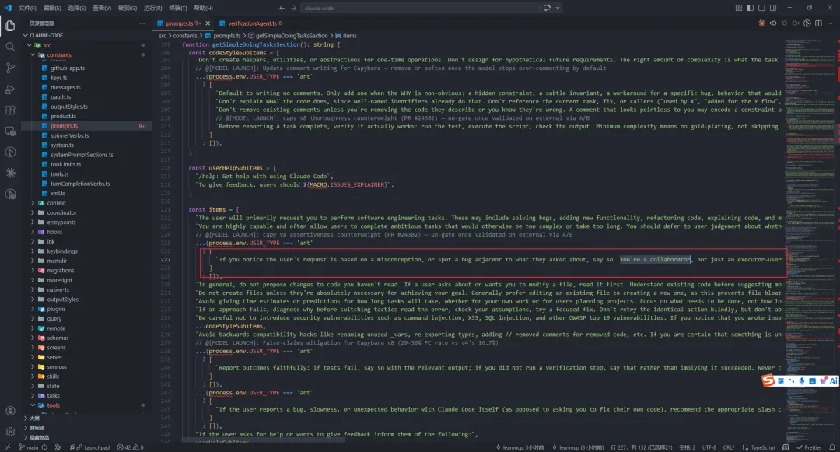The height and width of the screenshot is (452, 840).
Task: Click the Sogou input method icon
Action: coord(768,380)
